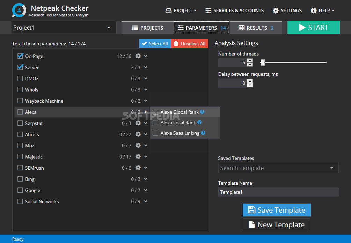Expand the Wayback Machine chevron
This screenshot has height=243, width=351.
pos(146,101)
